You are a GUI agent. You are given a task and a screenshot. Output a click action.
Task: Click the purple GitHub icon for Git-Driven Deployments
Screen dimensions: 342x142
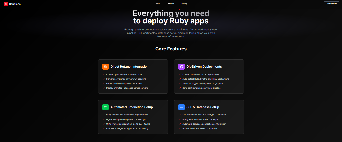(x=182, y=67)
